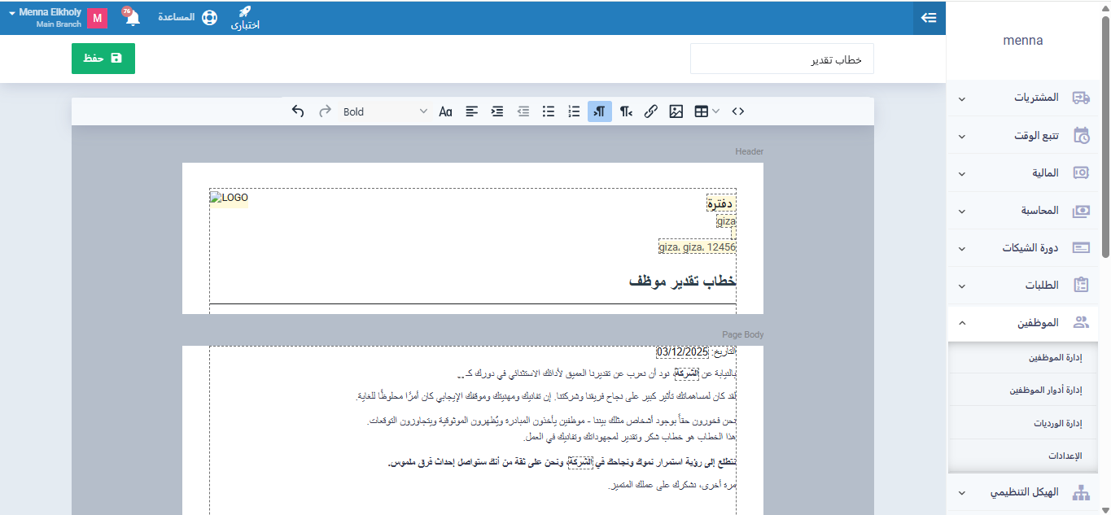Insert a bulleted list
This screenshot has width=1111, height=515.
pos(549,111)
